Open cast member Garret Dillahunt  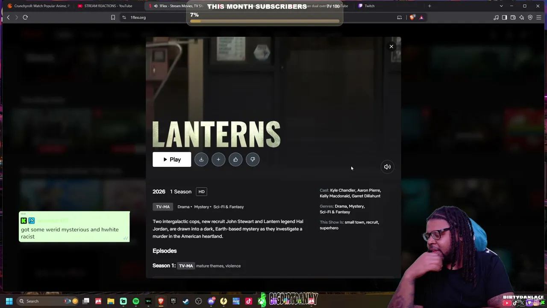coord(366,196)
